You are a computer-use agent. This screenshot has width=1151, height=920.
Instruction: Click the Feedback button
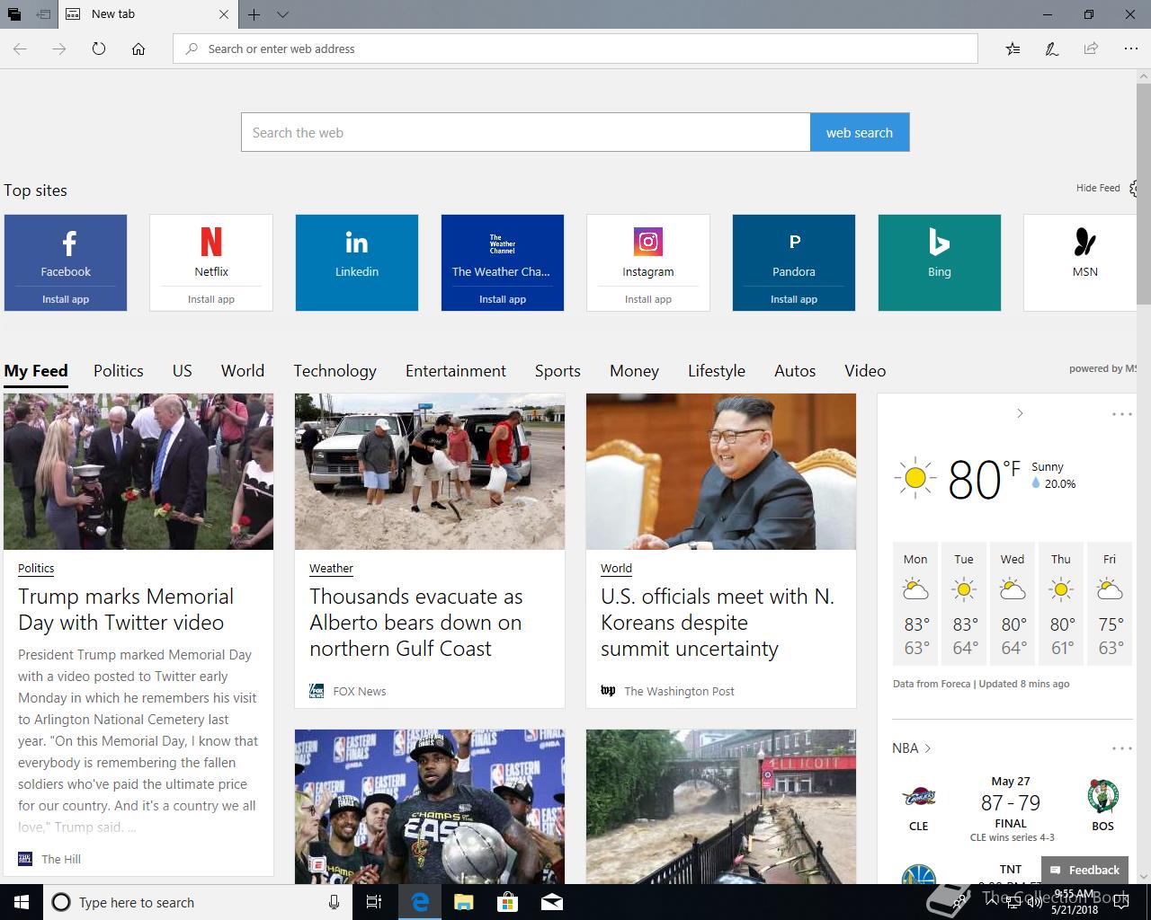pos(1084,870)
